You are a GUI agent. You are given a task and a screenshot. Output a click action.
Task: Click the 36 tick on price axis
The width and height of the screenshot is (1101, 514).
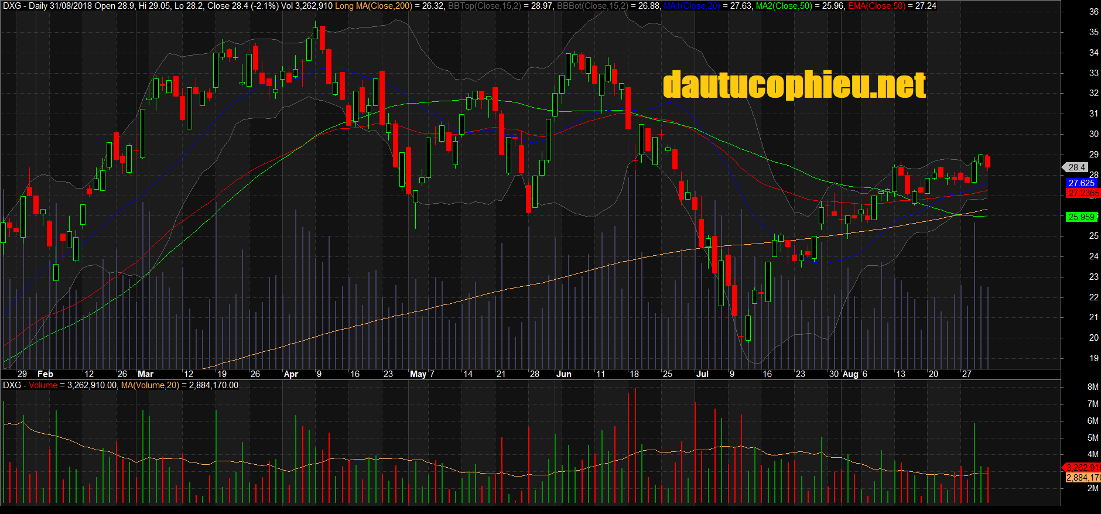pos(1093,12)
